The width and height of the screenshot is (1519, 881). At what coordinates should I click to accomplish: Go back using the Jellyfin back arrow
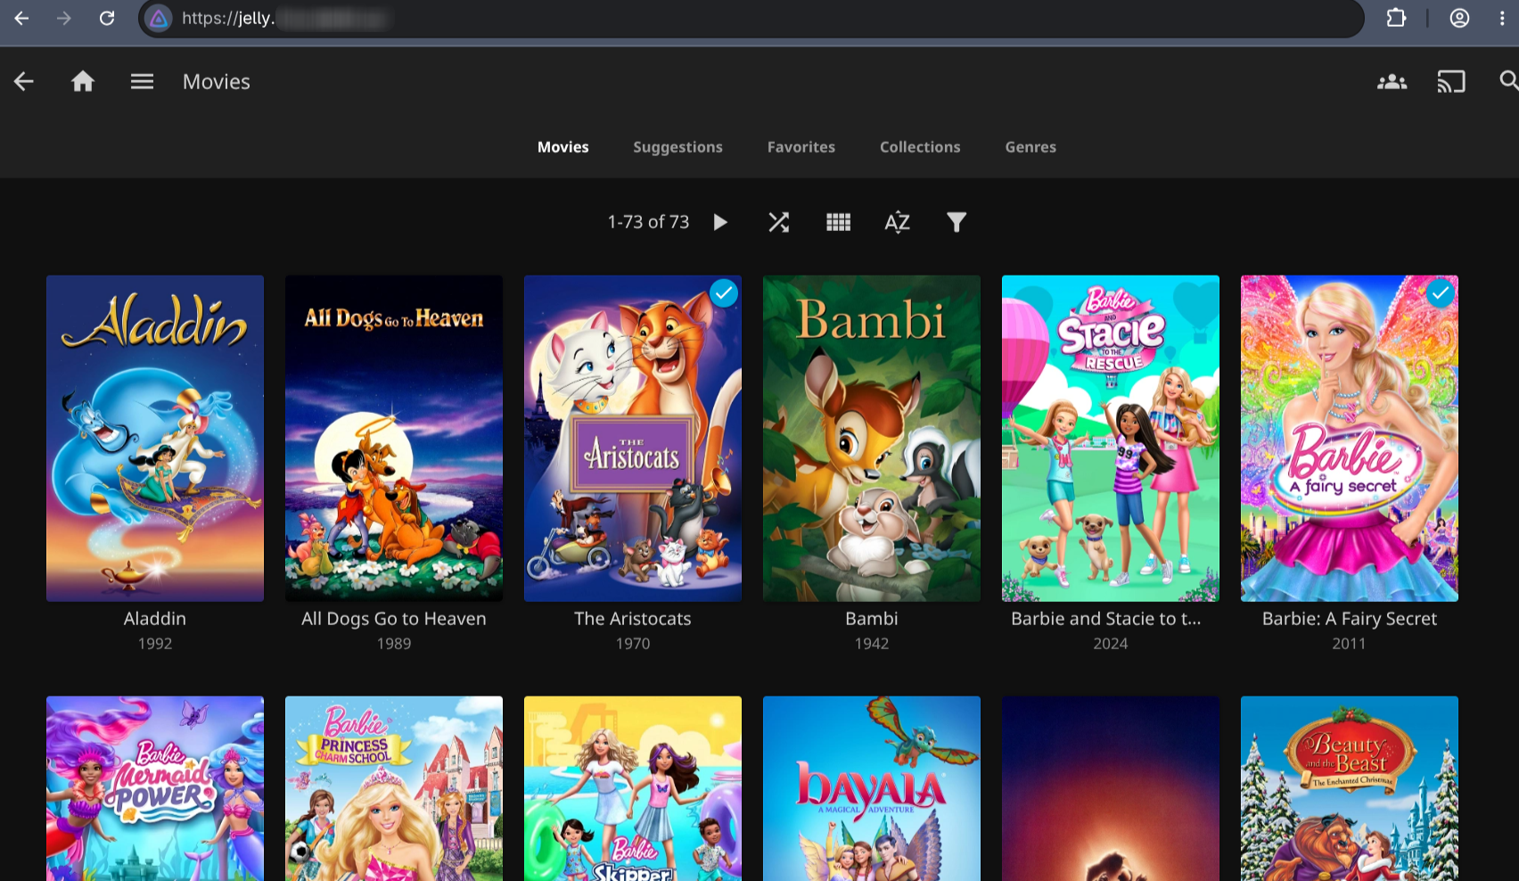pyautogui.click(x=24, y=82)
